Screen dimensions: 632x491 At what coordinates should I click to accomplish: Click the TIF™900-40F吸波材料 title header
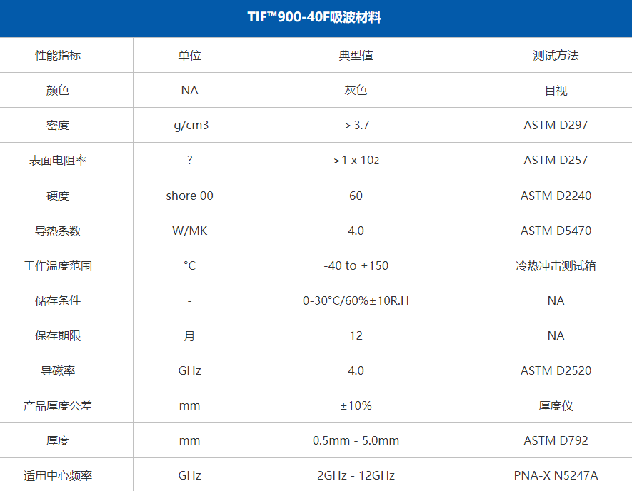(316, 13)
